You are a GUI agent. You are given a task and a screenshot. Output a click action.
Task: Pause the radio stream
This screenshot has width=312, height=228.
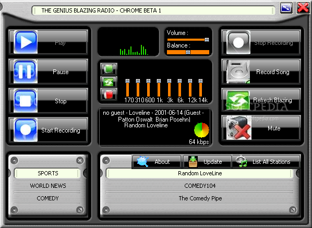click(x=49, y=71)
